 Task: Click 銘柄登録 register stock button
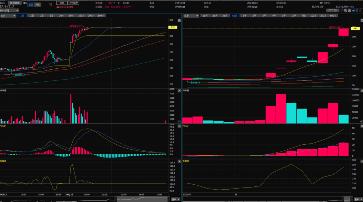(15, 3)
